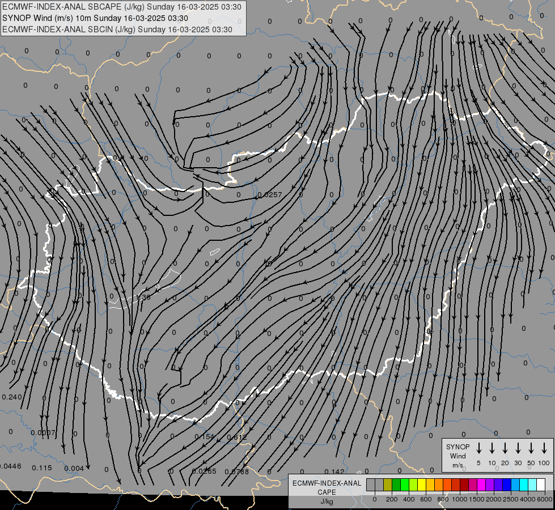Click the 2500 tick label on color scale

[x=511, y=499]
